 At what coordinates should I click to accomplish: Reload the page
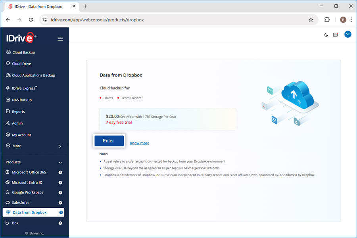[31, 20]
